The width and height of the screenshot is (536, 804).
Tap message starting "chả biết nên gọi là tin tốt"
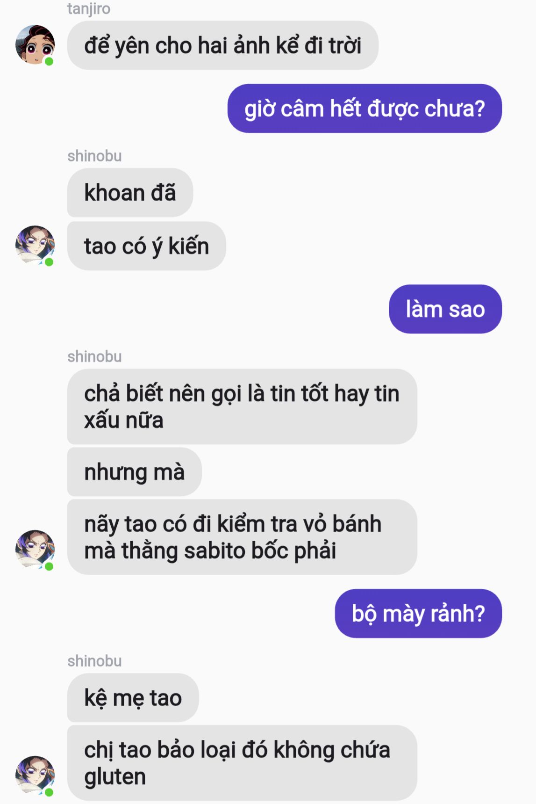(242, 406)
